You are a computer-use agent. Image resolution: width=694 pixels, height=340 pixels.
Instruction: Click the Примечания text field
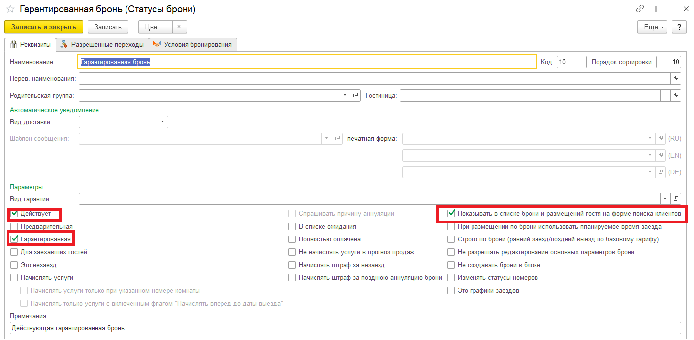click(x=346, y=328)
